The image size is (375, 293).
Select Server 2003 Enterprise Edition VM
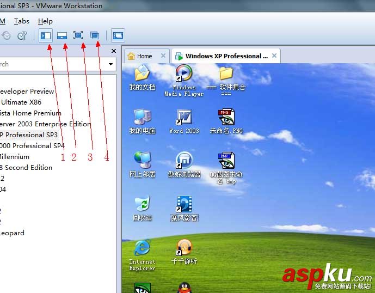[45, 124]
